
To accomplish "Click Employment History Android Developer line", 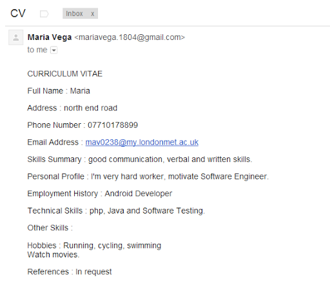I will [x=100, y=193].
